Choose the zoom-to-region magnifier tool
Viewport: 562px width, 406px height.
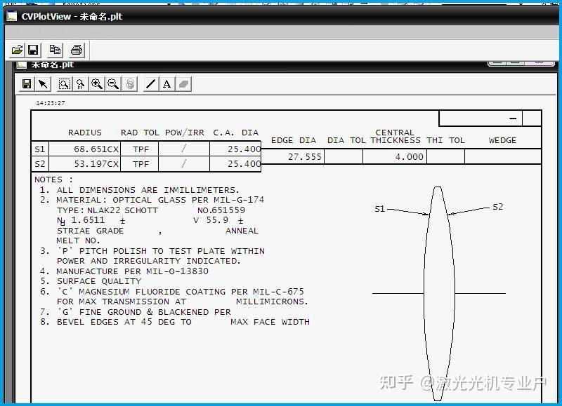point(63,83)
